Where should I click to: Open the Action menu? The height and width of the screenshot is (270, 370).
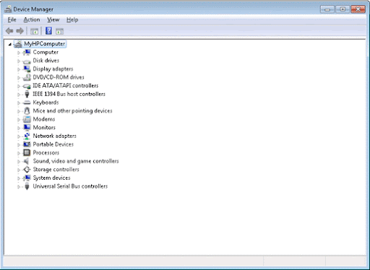tap(32, 19)
